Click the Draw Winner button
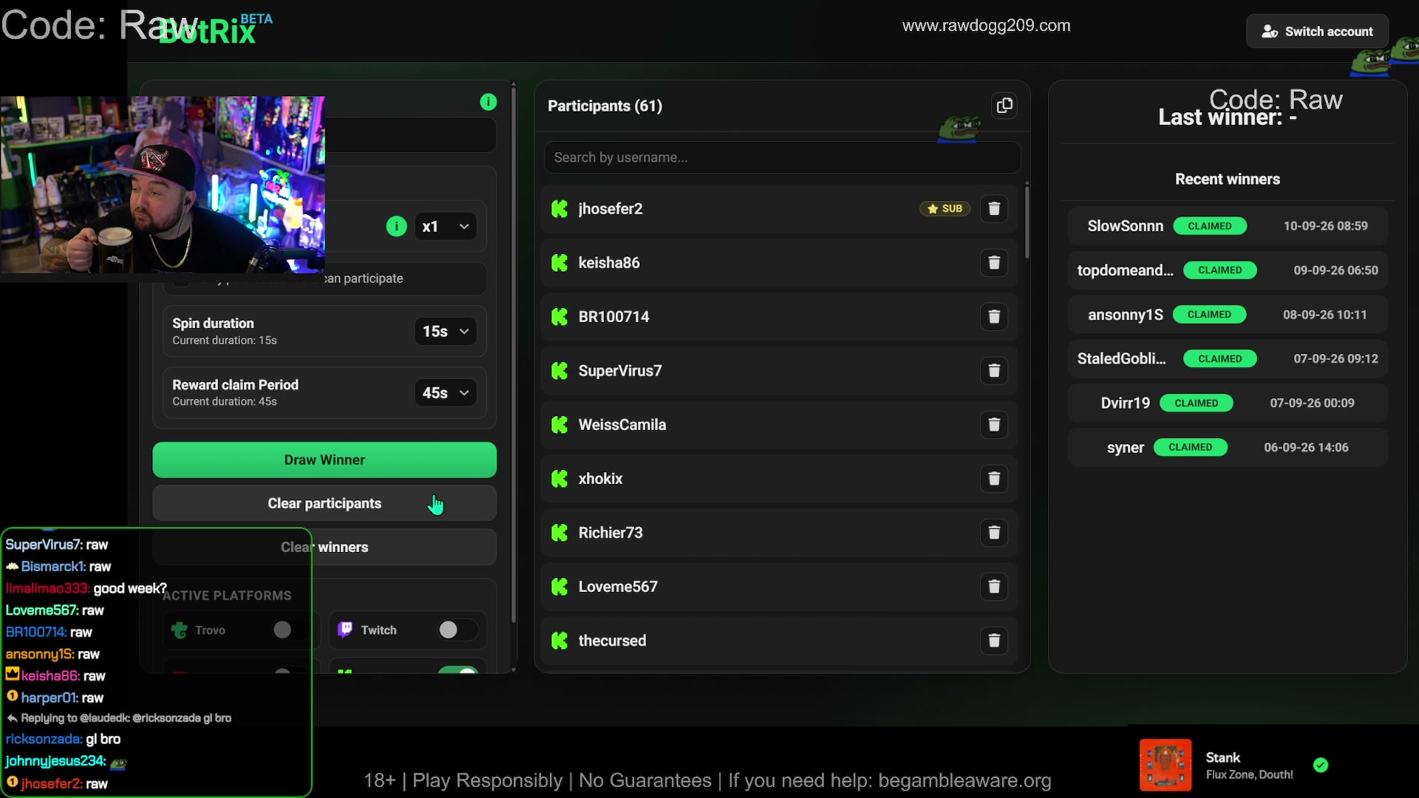This screenshot has height=798, width=1419. [x=324, y=460]
